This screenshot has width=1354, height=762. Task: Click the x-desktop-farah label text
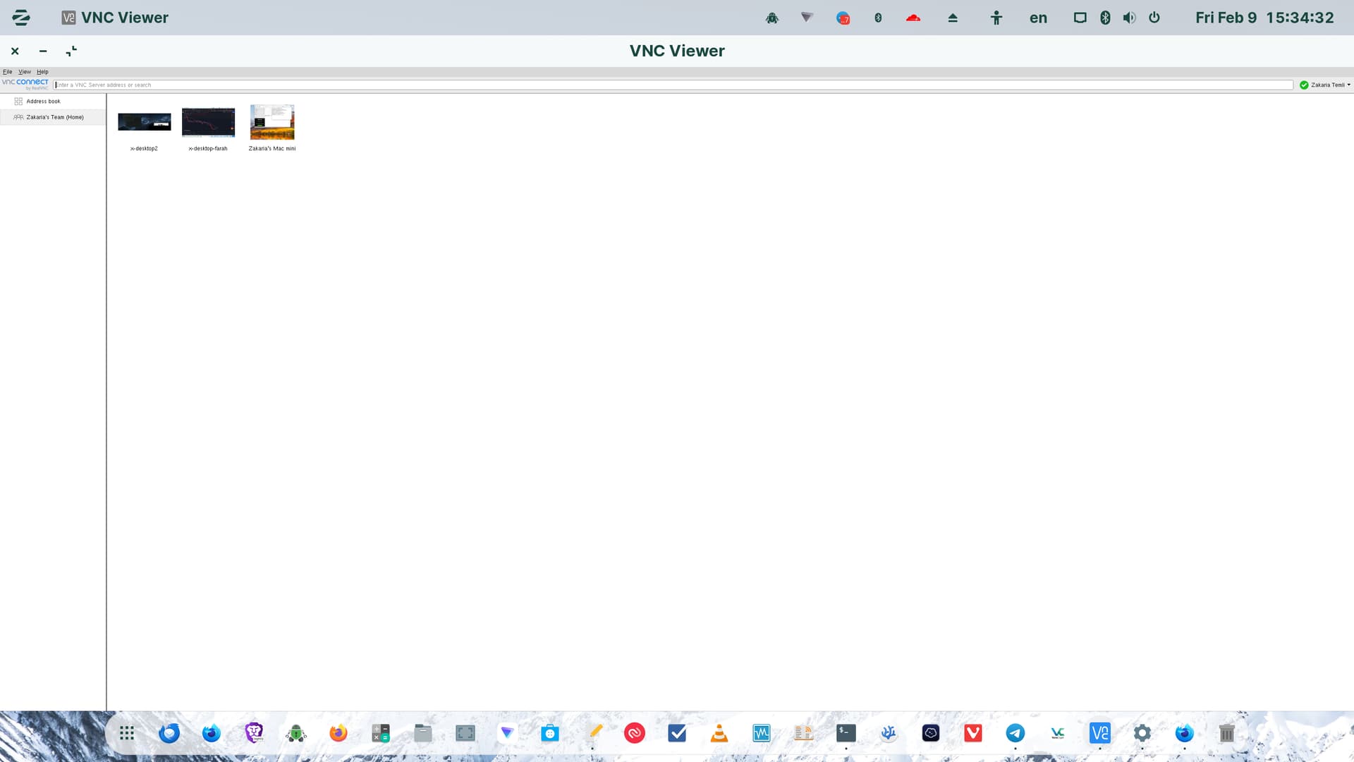click(208, 149)
